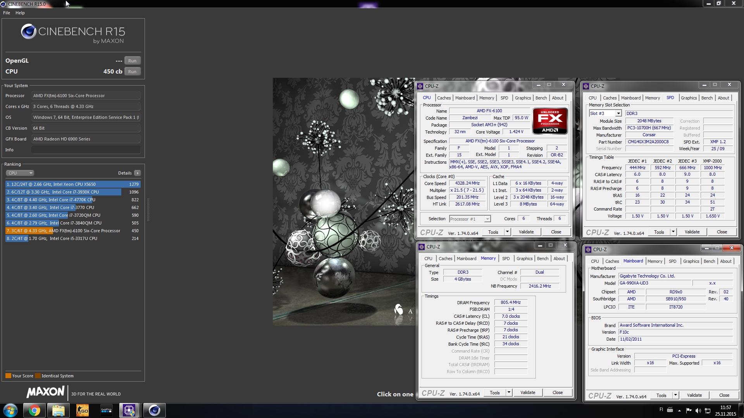The image size is (744, 418).
Task: Click the rendered spheres benchmark image
Action: [x=344, y=201]
